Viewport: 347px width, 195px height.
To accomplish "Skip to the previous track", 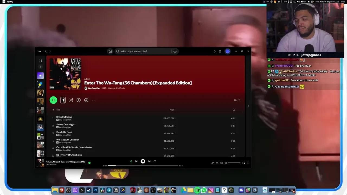I will [136, 161].
